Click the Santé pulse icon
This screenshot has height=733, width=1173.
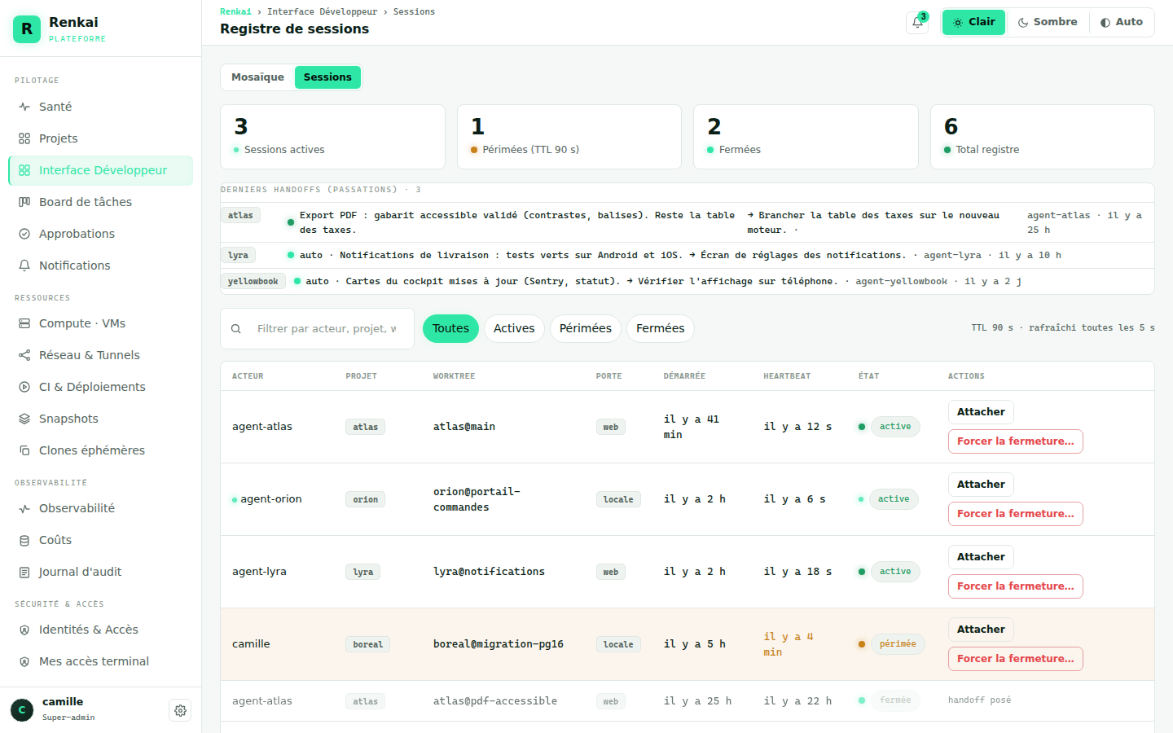24,107
